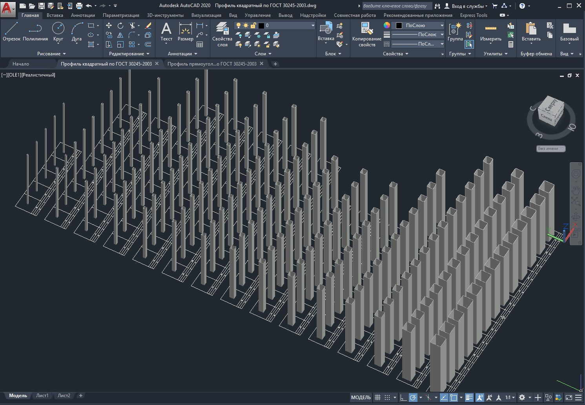This screenshot has width=585, height=405.
Task: Create a group with the Группа tool
Action: pos(455,31)
